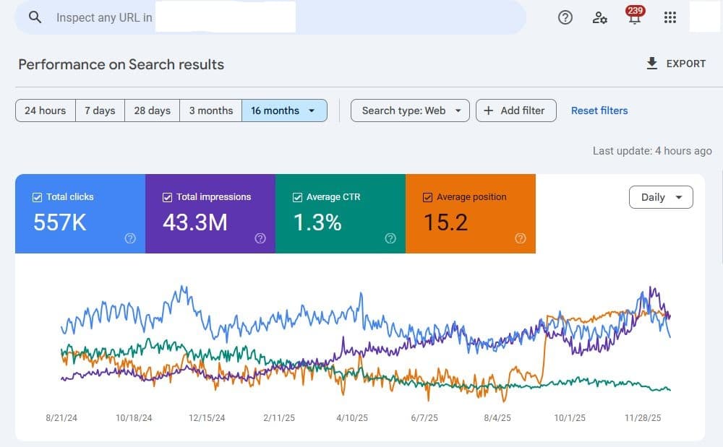Open users and permissions settings icon
723x447 pixels.
click(599, 17)
